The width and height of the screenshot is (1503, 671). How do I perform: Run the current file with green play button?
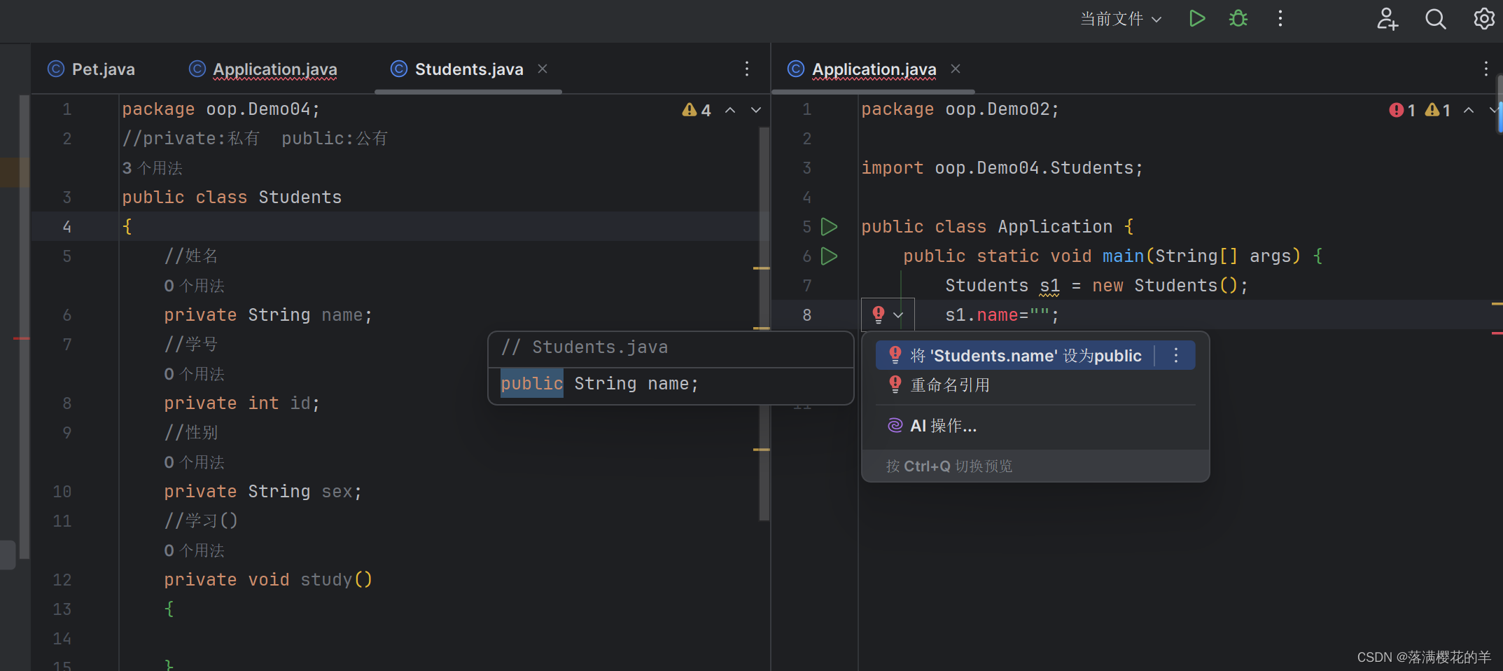pyautogui.click(x=1197, y=18)
